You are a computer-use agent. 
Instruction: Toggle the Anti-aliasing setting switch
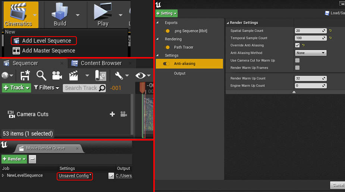[166, 64]
